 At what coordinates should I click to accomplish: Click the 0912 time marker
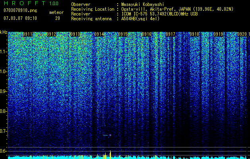click(51, 34)
